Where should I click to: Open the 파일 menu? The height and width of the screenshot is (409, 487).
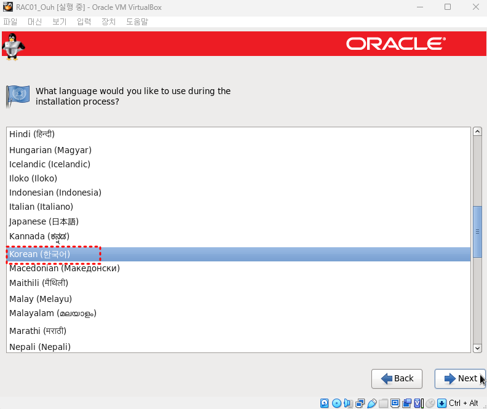point(10,22)
